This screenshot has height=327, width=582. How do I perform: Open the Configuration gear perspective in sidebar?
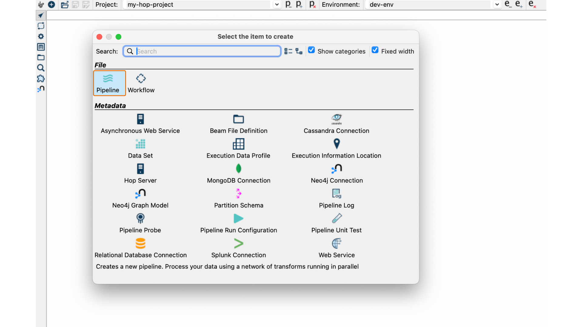coord(41,36)
